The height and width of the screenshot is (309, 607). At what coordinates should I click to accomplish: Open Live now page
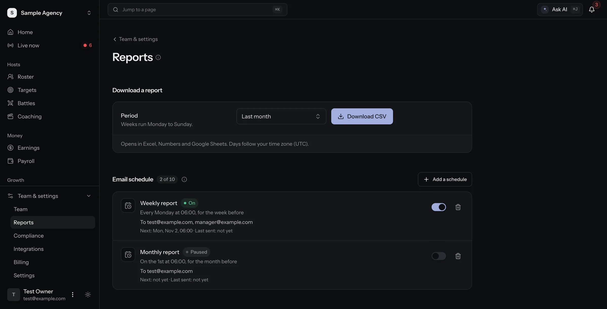click(x=50, y=45)
